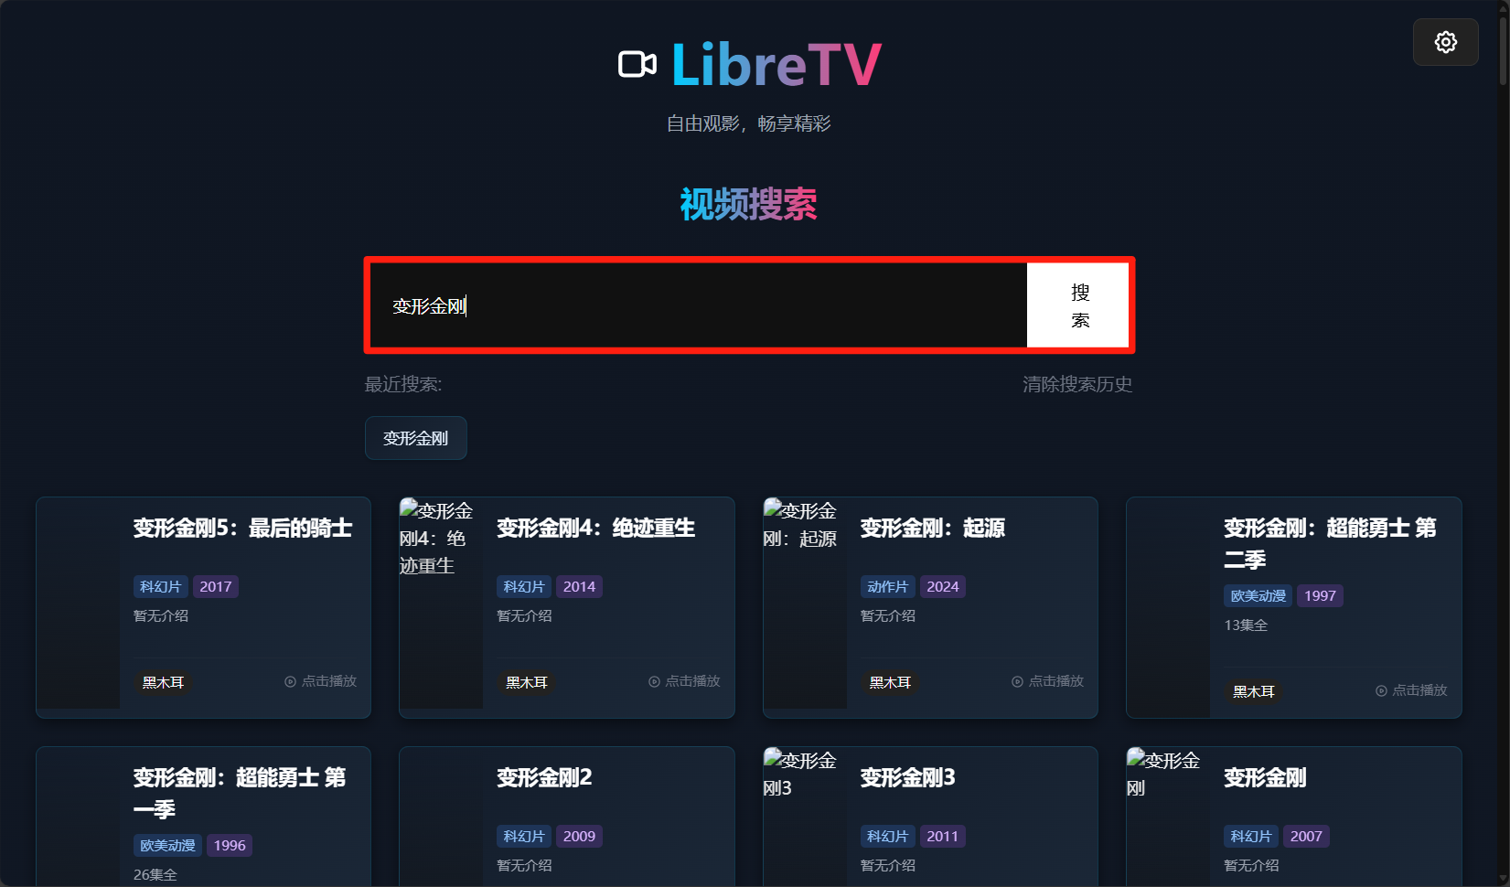Viewport: 1510px width, 887px height.
Task: Click the 2014 year tag
Action: 579,586
